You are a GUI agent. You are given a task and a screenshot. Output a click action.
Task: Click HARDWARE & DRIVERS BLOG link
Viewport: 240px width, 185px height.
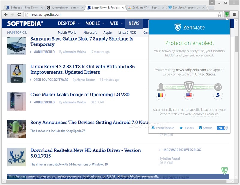click(182, 150)
